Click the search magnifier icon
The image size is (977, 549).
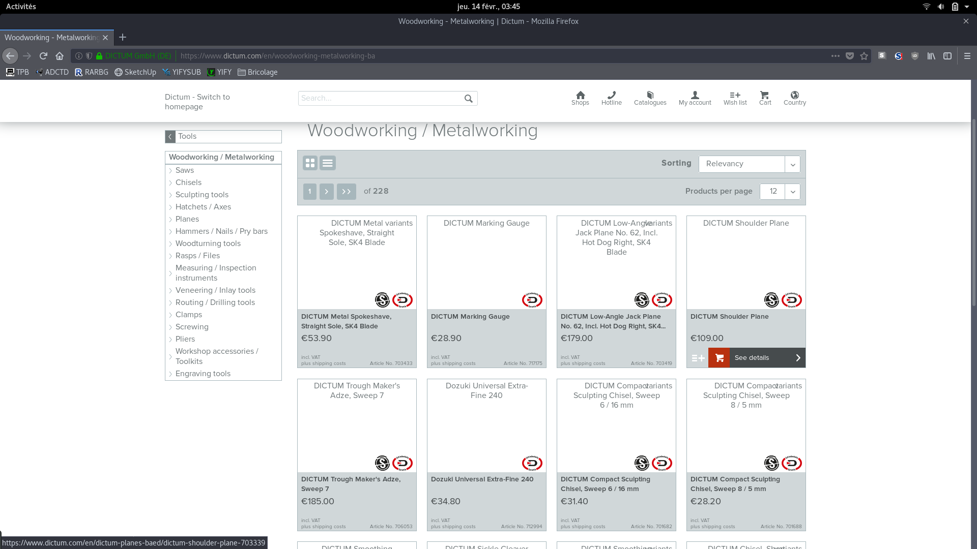469,99
